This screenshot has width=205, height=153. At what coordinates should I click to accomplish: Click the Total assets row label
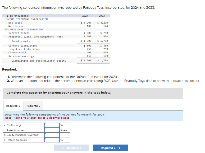(21, 41)
